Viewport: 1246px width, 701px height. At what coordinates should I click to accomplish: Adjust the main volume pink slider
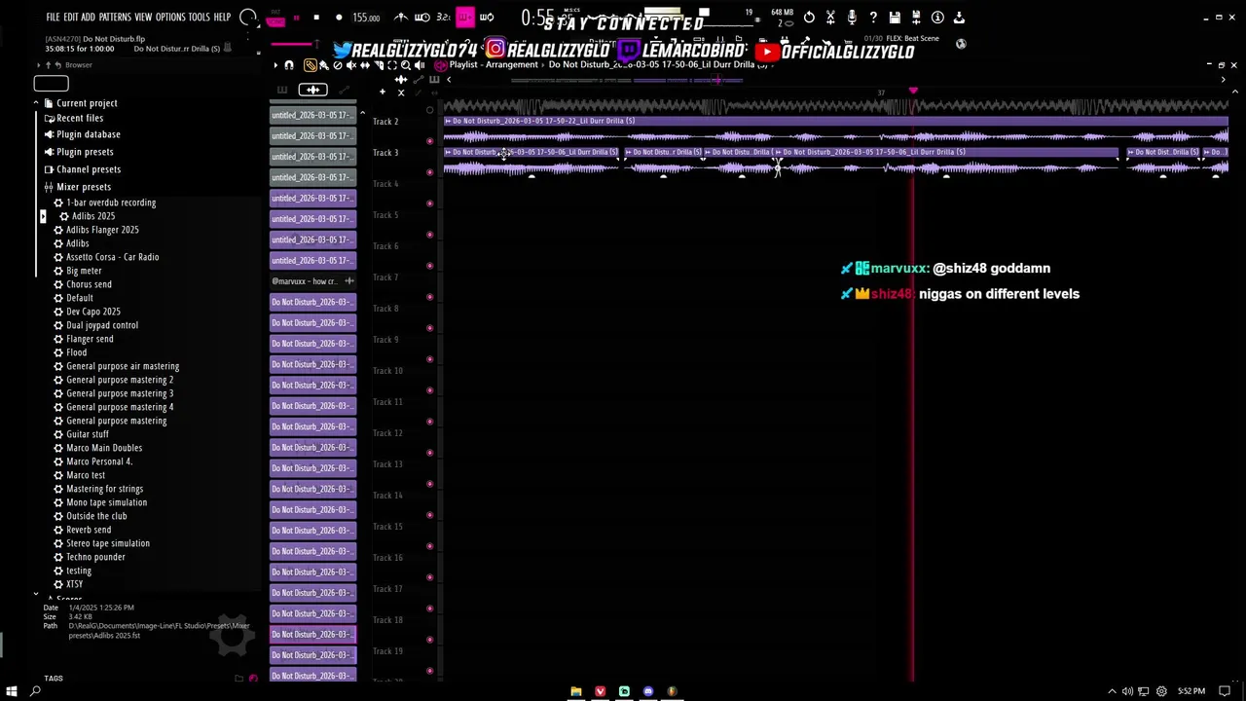295,44
